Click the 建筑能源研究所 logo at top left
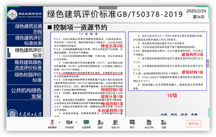The width and height of the screenshot is (216, 137). 25,15
